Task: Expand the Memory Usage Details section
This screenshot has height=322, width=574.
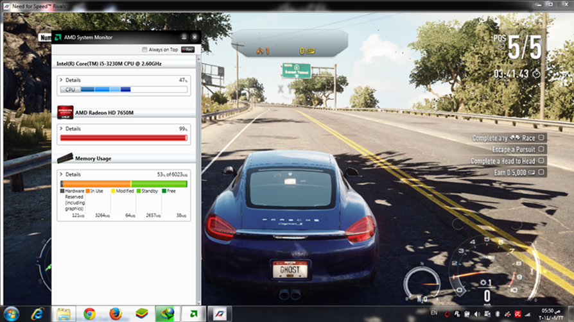Action: [61, 174]
